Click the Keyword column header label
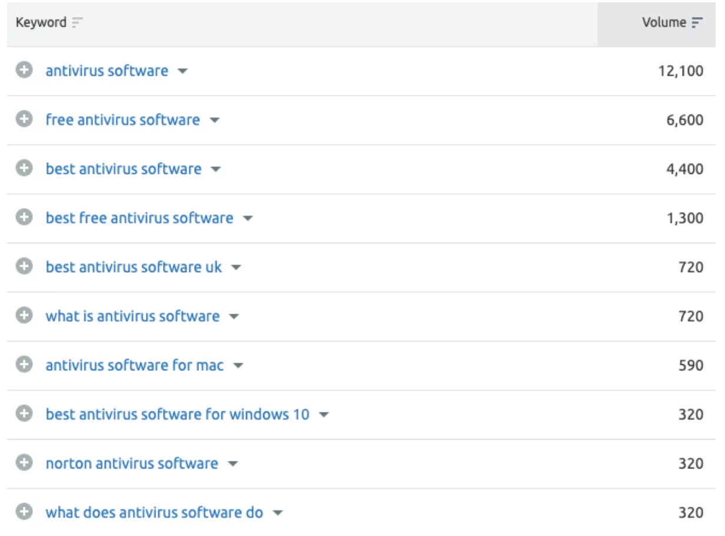Viewport: 725px width, 536px height. tap(41, 23)
